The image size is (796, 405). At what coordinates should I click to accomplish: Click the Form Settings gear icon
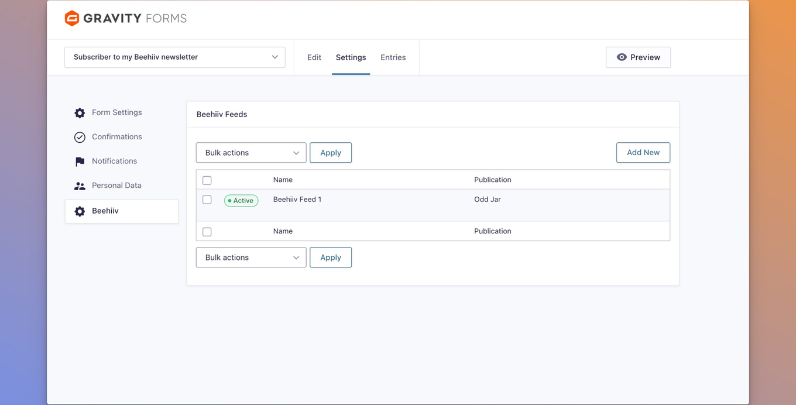(80, 113)
